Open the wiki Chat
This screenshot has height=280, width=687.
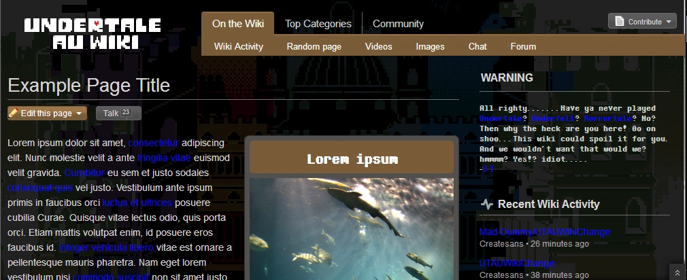tap(477, 47)
